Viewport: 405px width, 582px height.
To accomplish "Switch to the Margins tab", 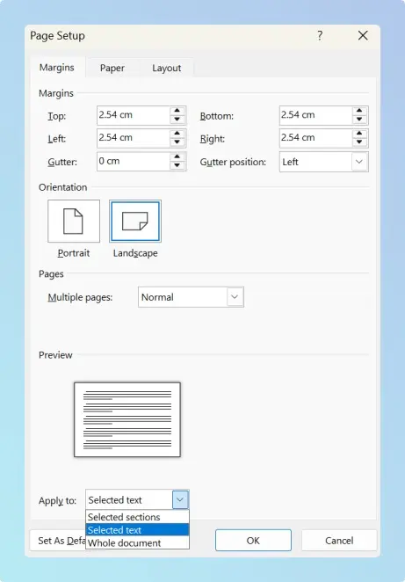I will tap(57, 68).
